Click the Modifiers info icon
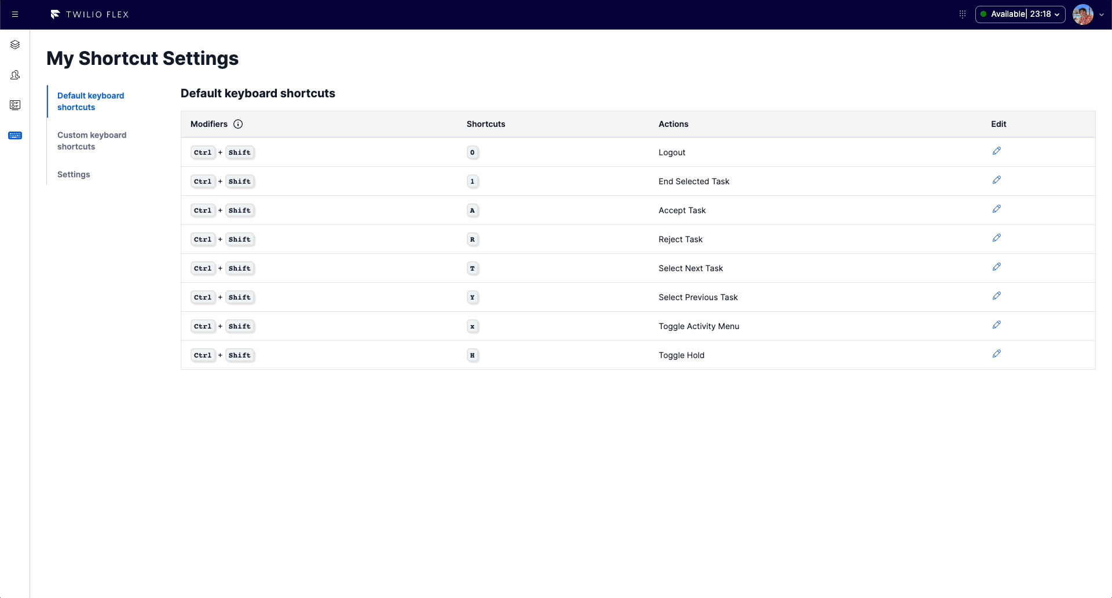 point(238,124)
